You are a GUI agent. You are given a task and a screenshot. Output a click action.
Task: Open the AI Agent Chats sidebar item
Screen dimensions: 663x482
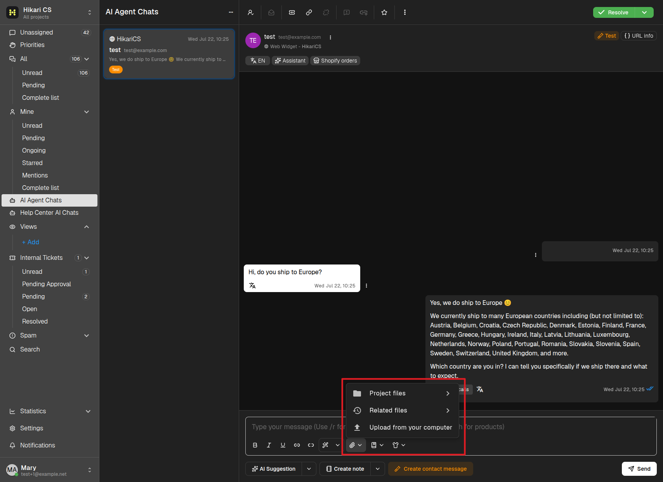(x=49, y=200)
